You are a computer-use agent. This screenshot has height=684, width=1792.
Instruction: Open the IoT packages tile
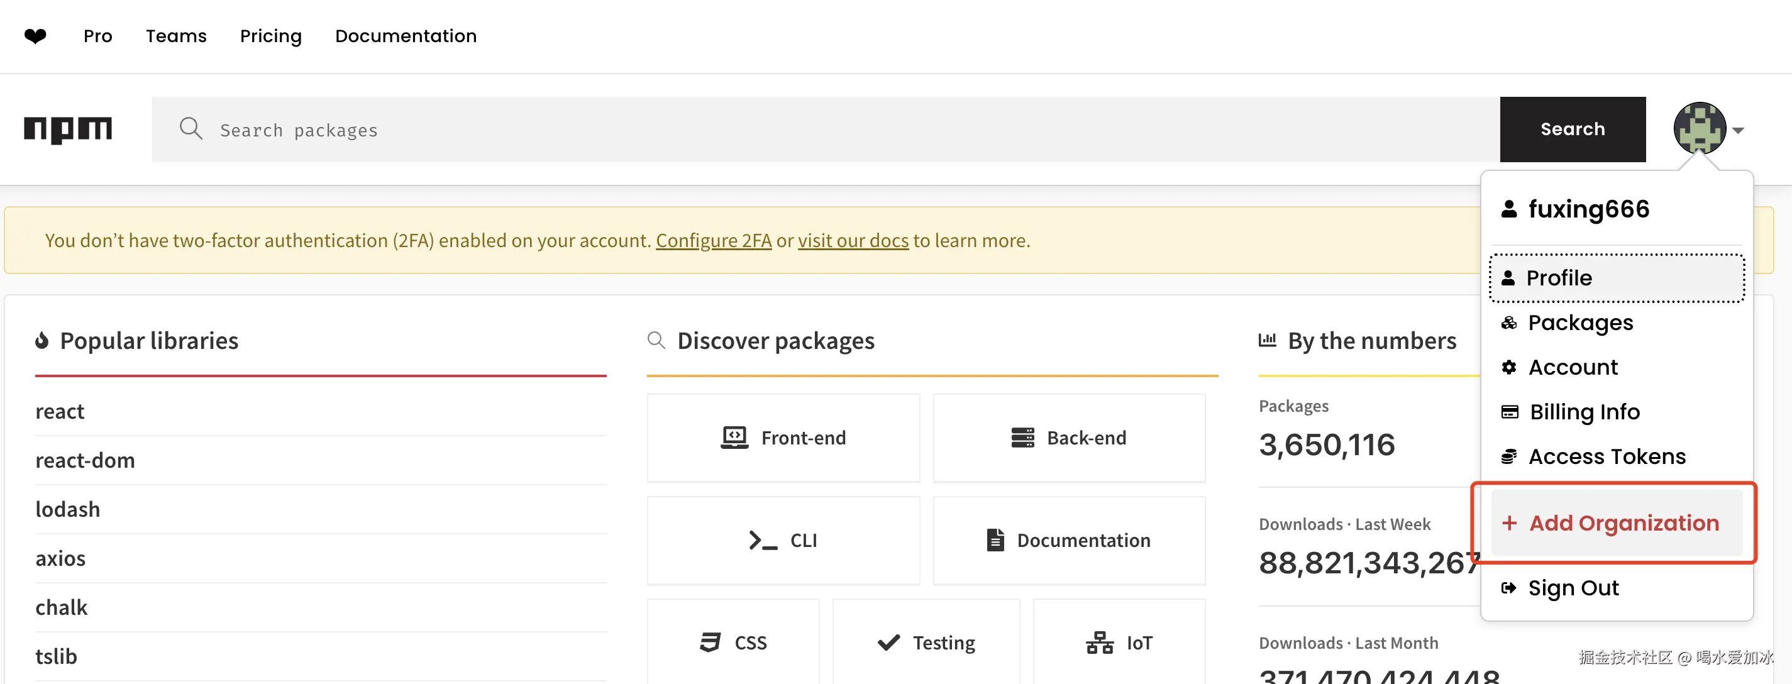1119,643
